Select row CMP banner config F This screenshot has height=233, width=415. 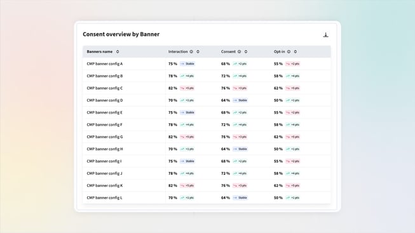click(x=207, y=124)
